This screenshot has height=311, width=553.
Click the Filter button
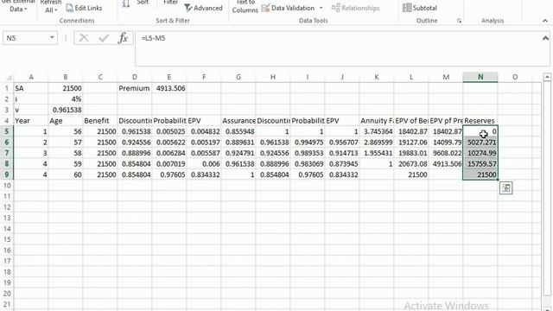pos(171,3)
